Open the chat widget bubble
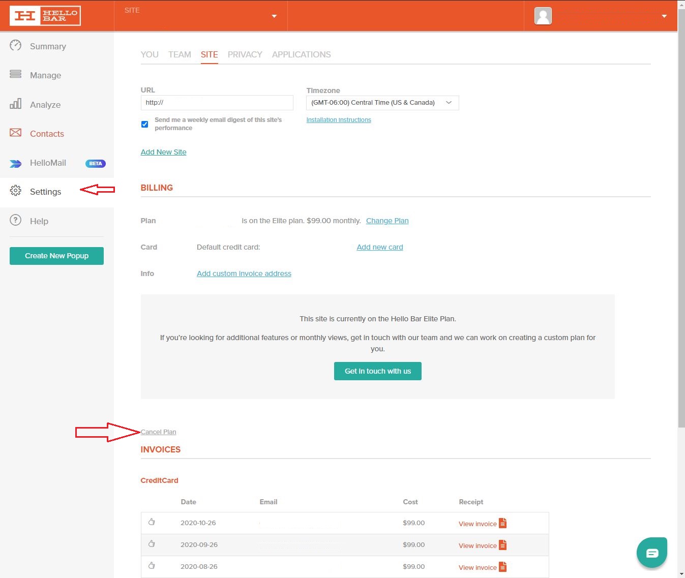The width and height of the screenshot is (685, 578). click(652, 553)
